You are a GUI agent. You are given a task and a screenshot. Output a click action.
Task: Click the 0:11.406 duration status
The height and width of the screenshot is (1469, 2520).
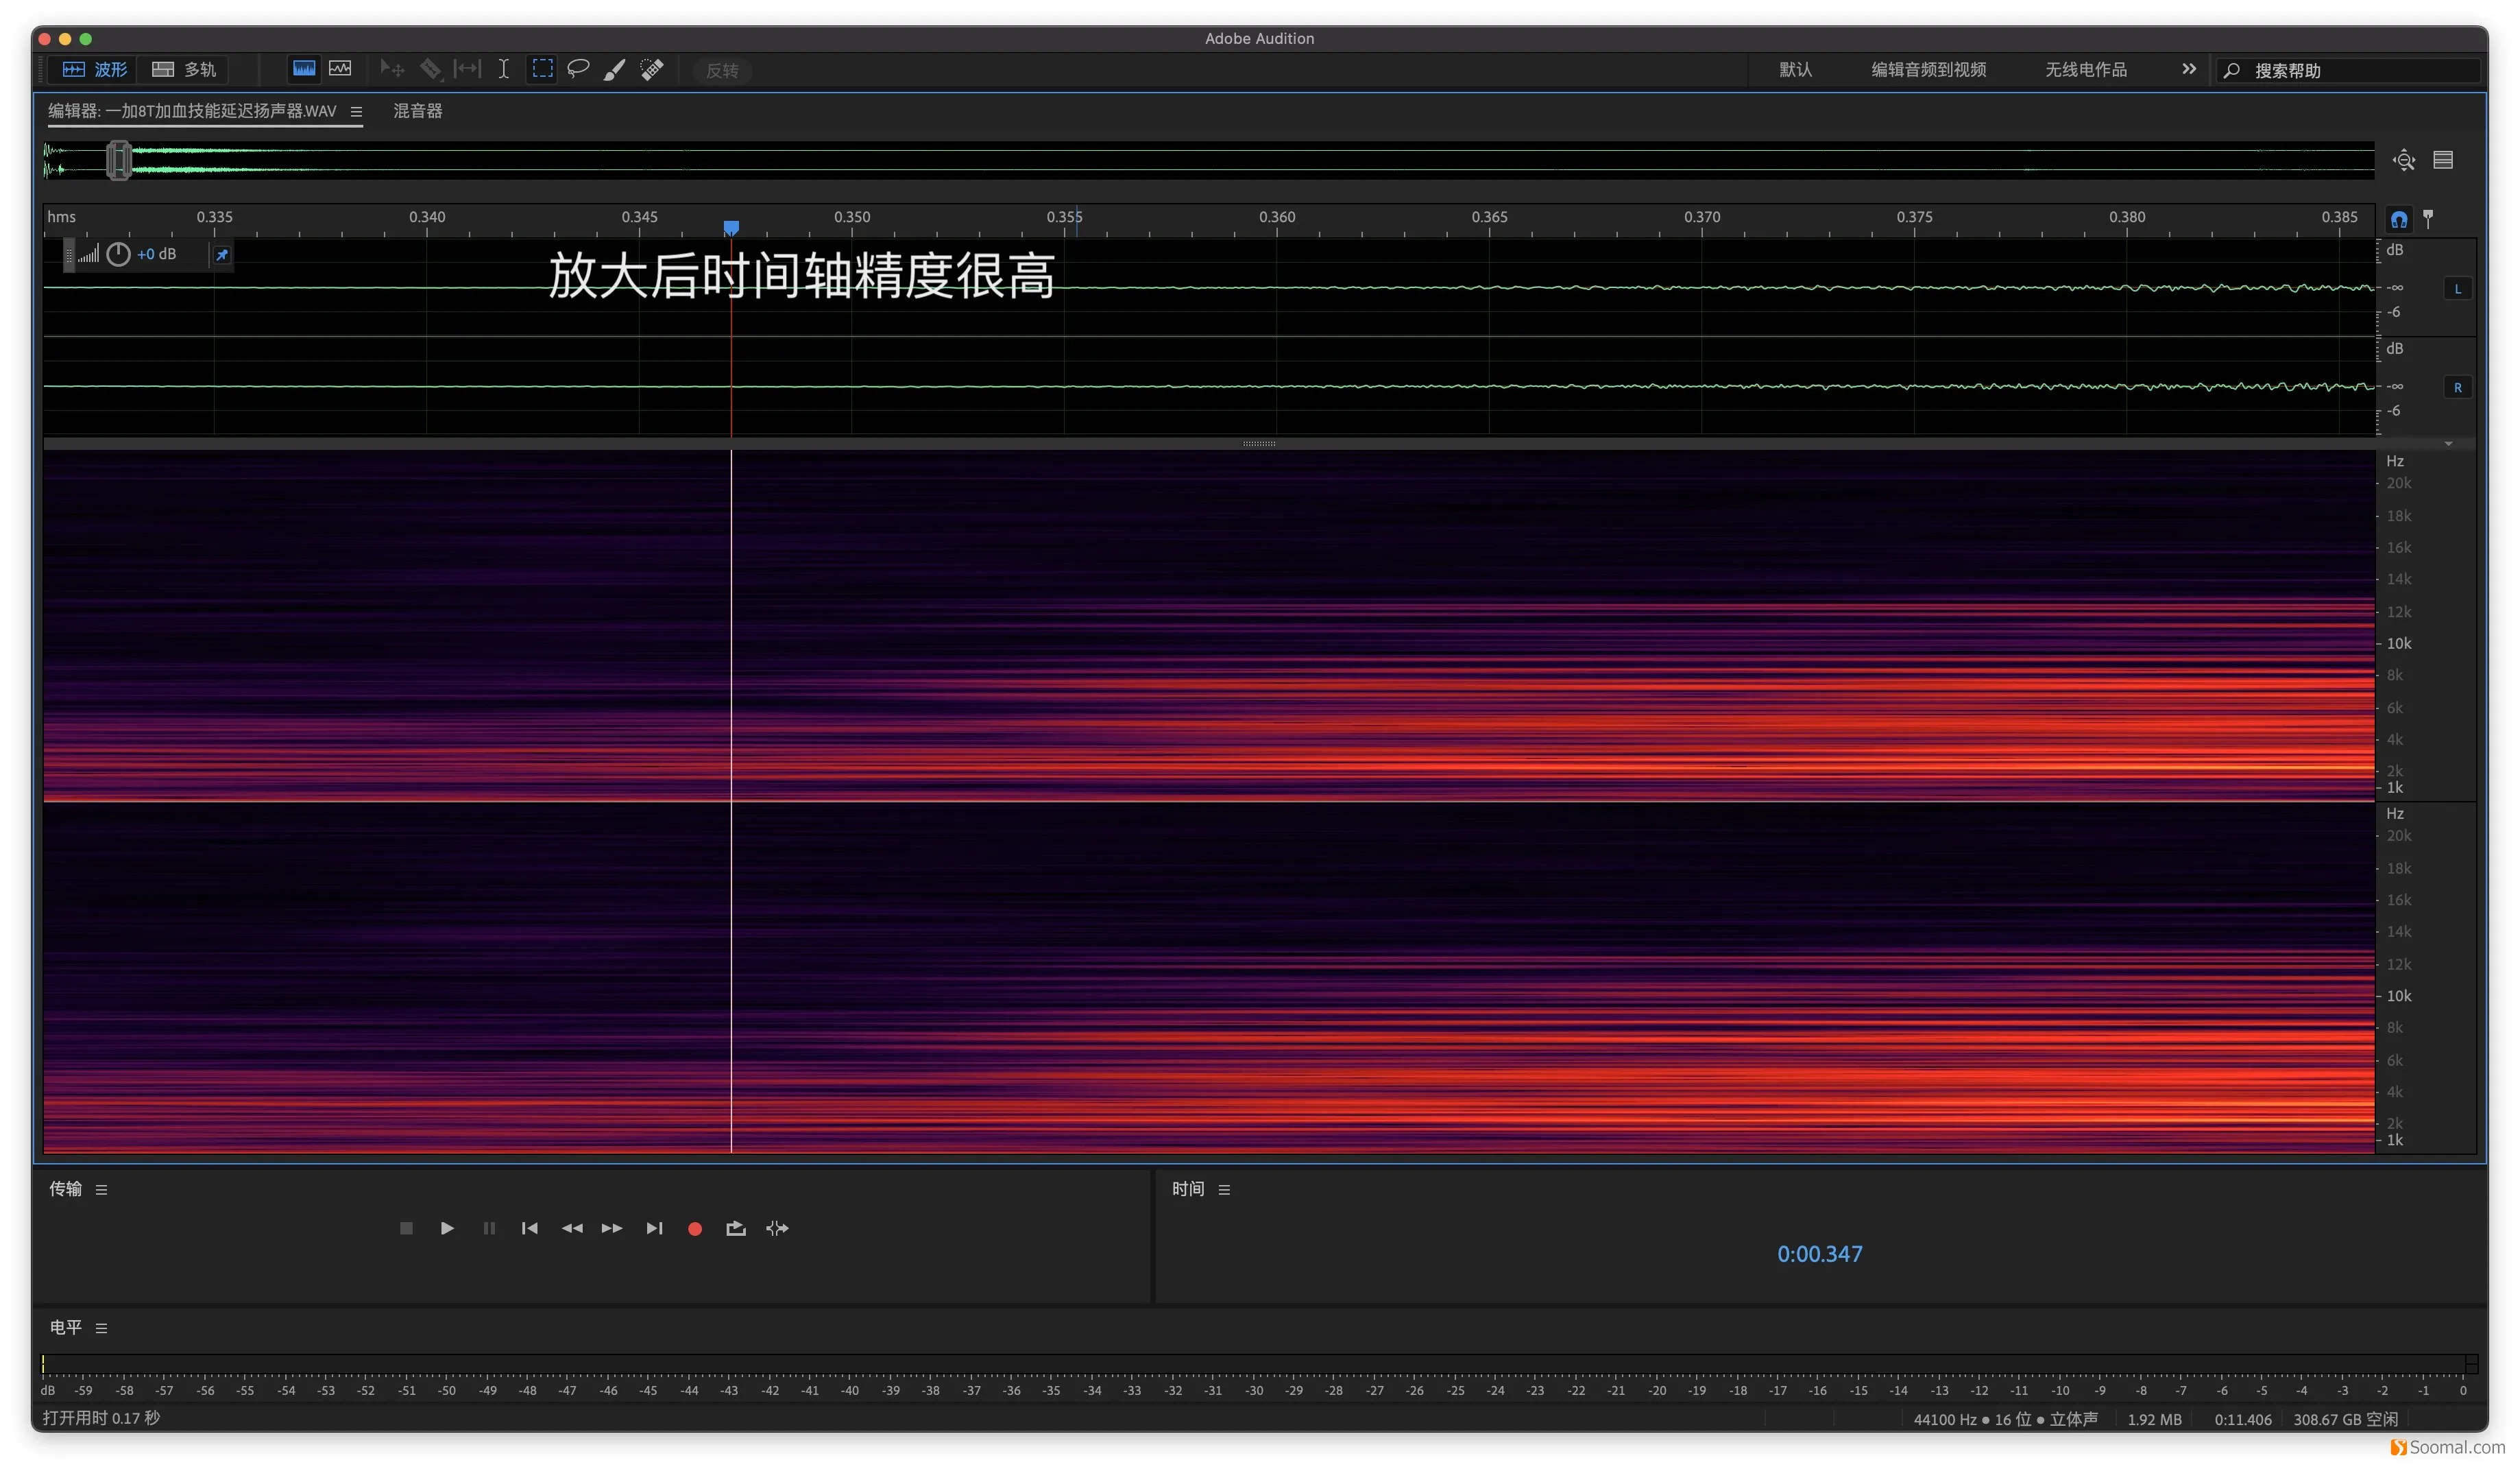tap(2242, 1420)
